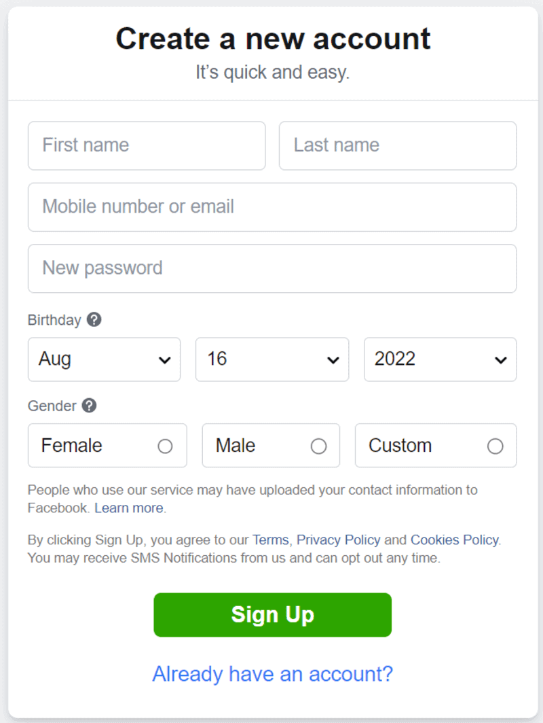Open the Cookies Policy link
543x723 pixels.
454,540
